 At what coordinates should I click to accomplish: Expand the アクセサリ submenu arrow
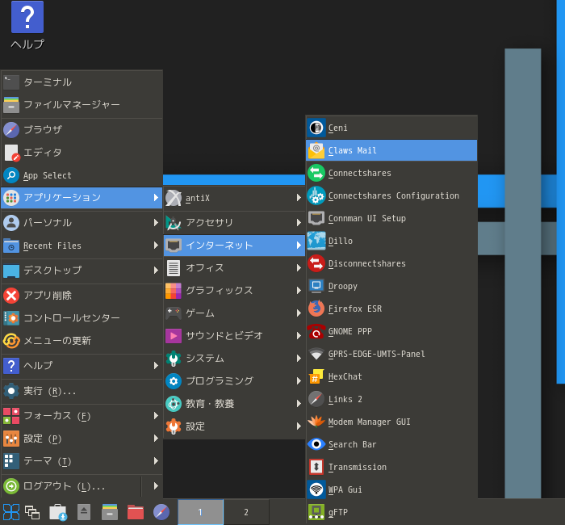coord(299,222)
